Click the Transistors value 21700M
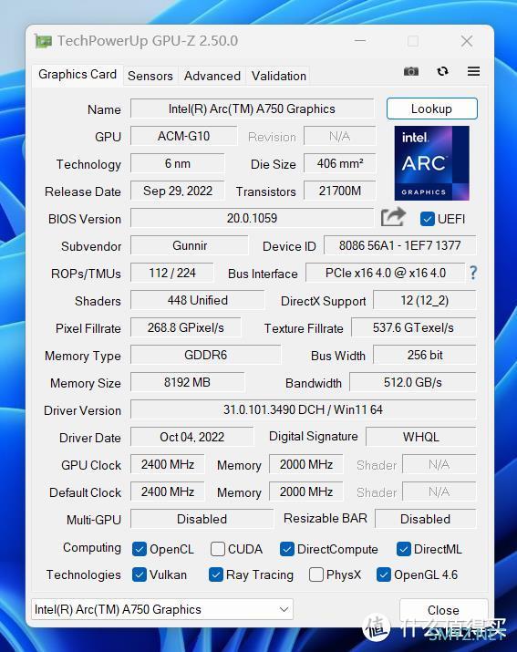 click(340, 191)
